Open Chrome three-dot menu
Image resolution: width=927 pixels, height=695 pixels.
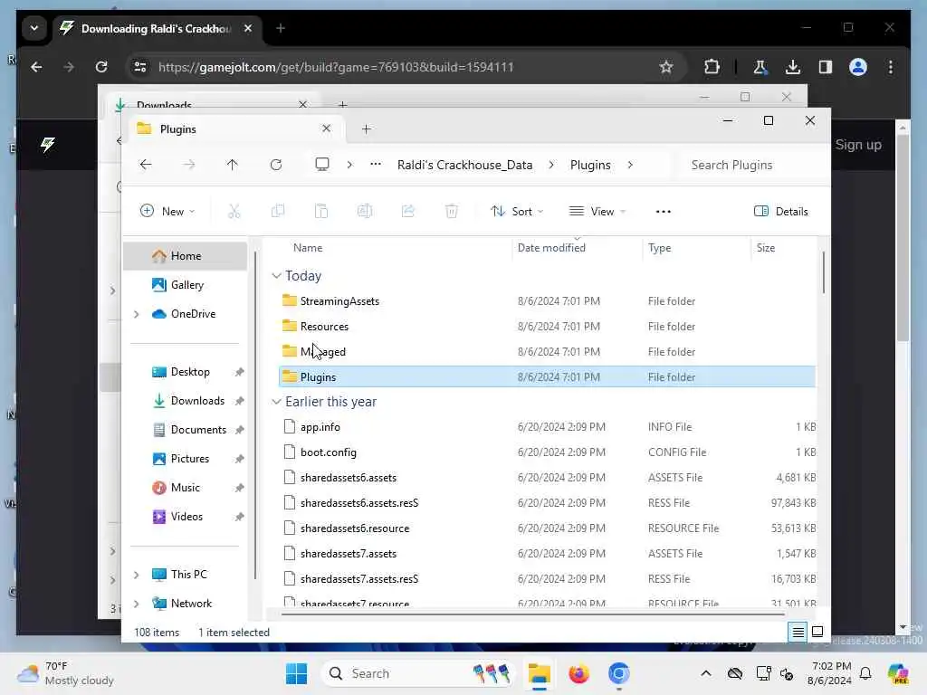891,67
